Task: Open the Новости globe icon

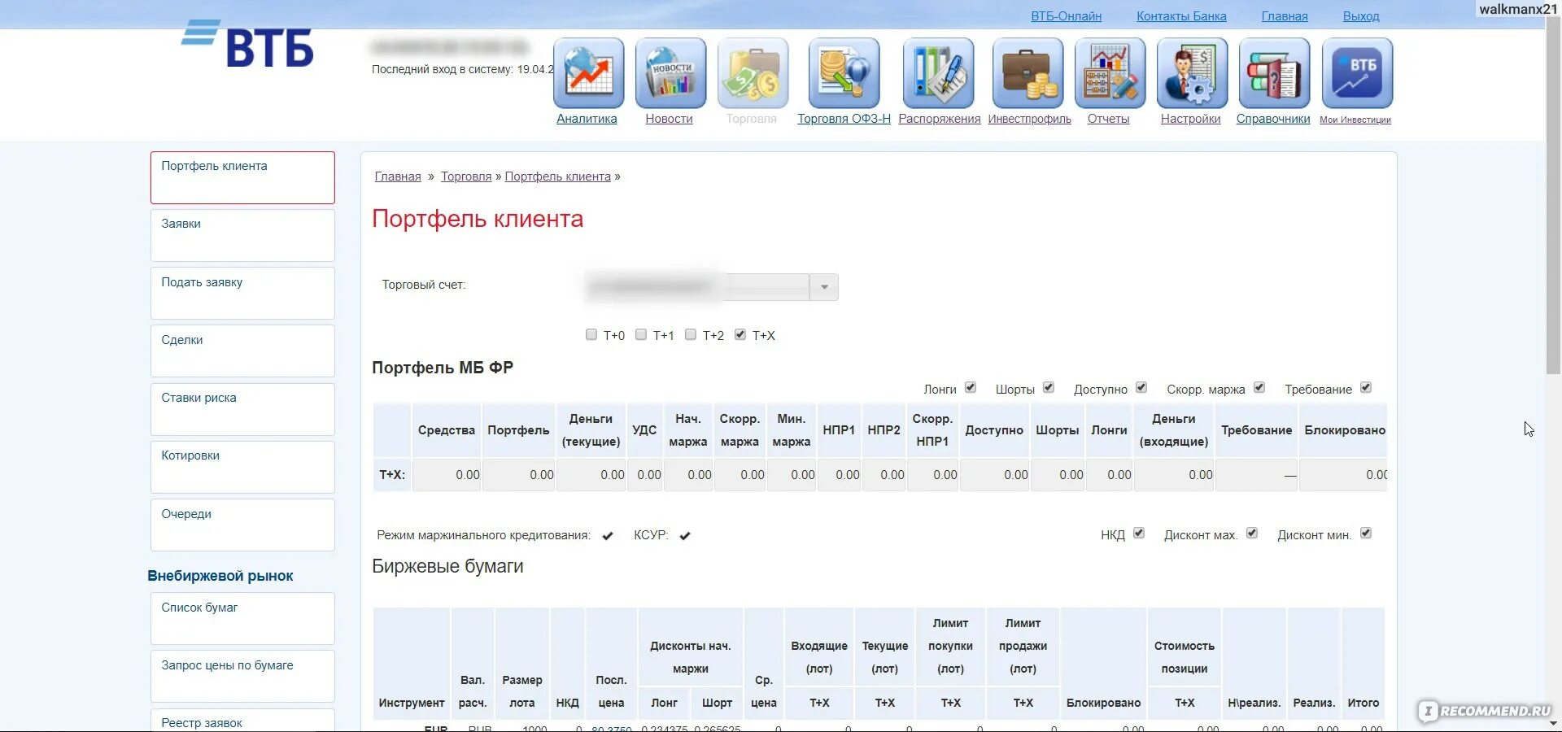Action: [670, 73]
